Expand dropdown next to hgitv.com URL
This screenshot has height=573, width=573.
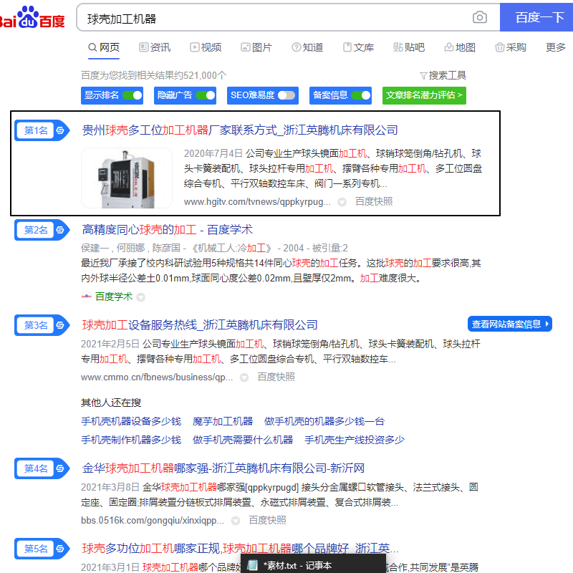[342, 202]
